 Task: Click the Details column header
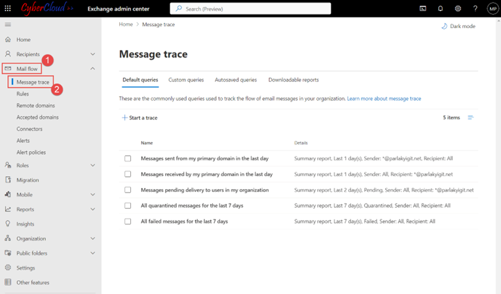click(x=301, y=143)
